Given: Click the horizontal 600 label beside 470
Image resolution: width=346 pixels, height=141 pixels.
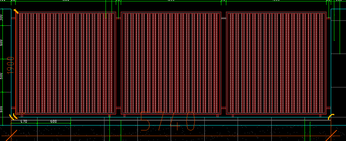Looking at the screenshot, I should (x=53, y=122).
